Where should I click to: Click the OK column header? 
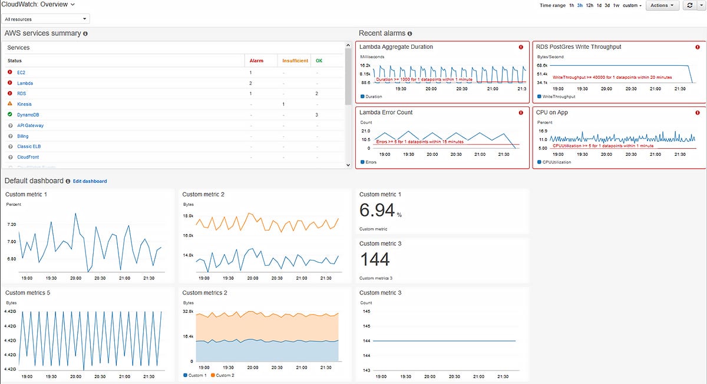pos(319,61)
